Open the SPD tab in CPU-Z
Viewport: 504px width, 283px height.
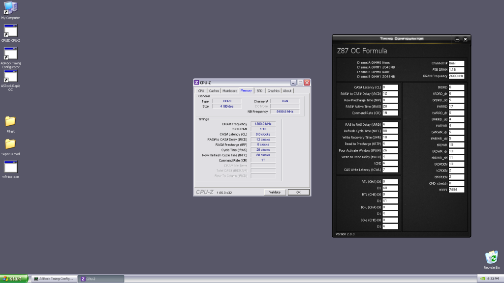pyautogui.click(x=259, y=91)
